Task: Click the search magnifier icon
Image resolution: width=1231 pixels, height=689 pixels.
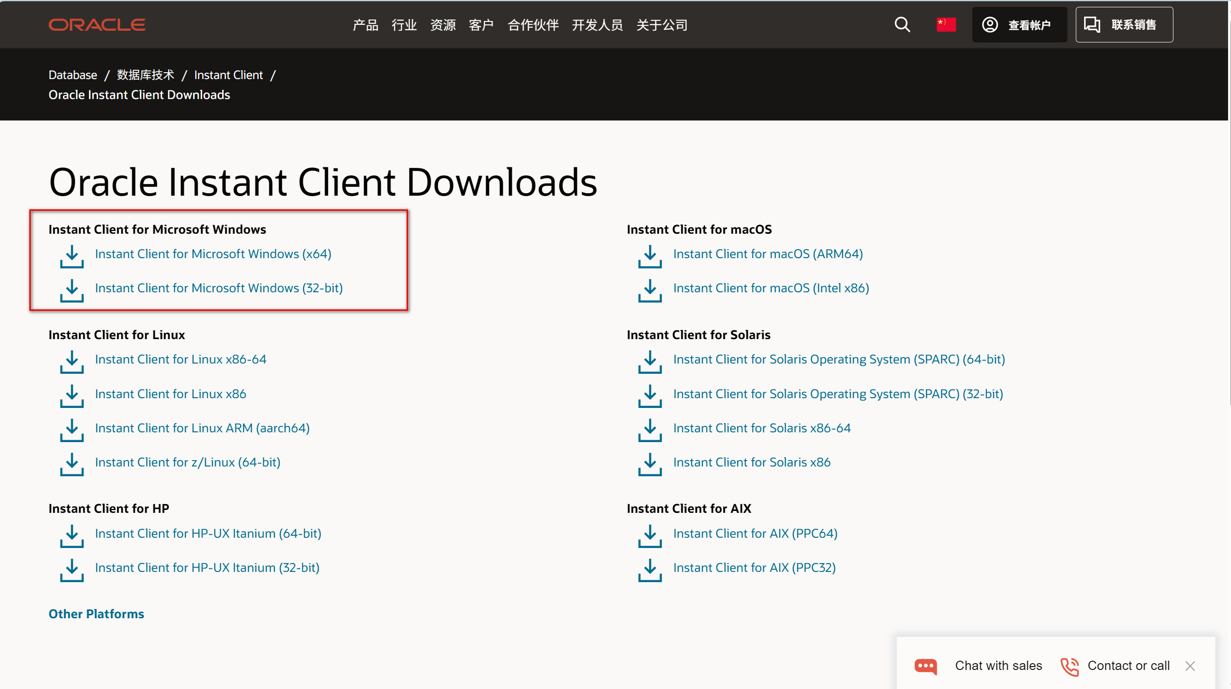Action: tap(902, 25)
